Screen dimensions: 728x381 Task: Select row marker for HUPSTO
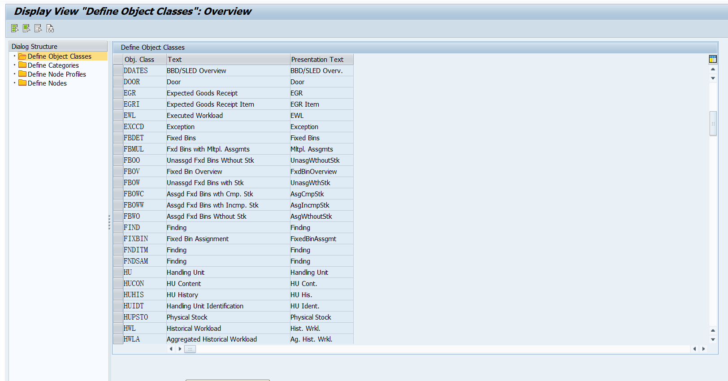point(118,317)
